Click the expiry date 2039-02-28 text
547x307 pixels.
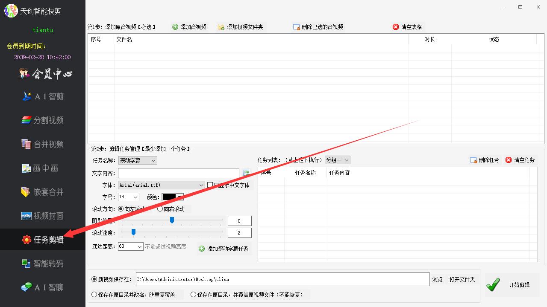[x=42, y=57]
